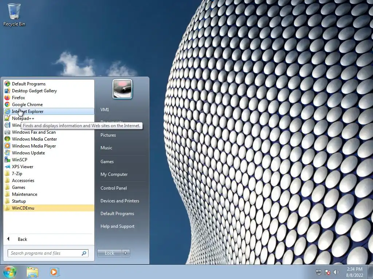Screen dimensions: 373x279
Task: Open the Recycle Bin desktop icon
Action: [x=14, y=15]
